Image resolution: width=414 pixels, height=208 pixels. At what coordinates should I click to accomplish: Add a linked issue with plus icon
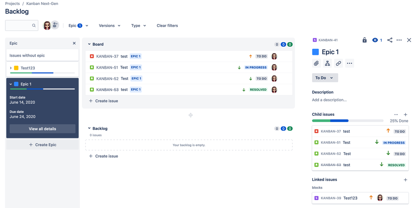click(x=406, y=180)
